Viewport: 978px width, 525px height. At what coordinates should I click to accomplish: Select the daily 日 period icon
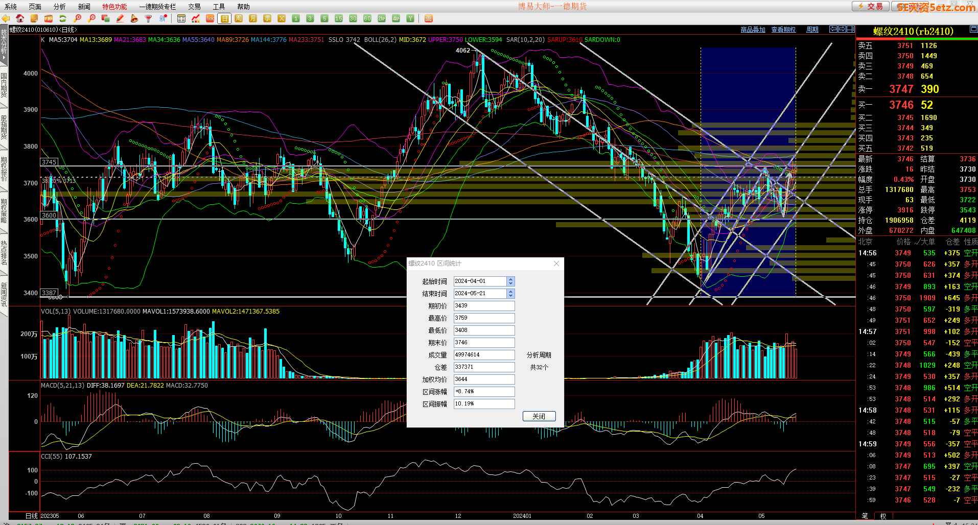pos(224,18)
